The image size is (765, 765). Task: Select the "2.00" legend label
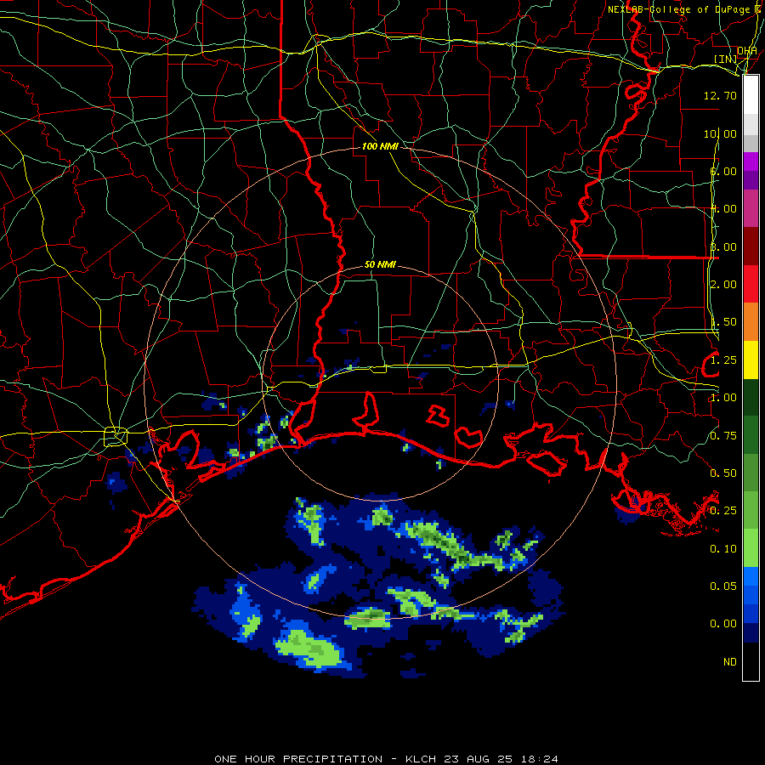723,285
